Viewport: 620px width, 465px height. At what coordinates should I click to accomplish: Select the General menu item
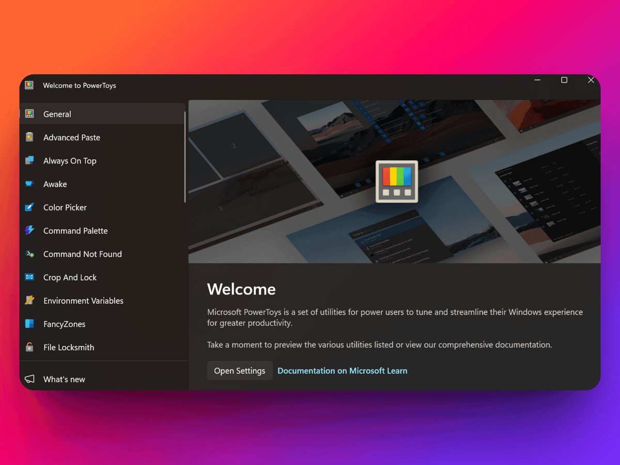102,114
